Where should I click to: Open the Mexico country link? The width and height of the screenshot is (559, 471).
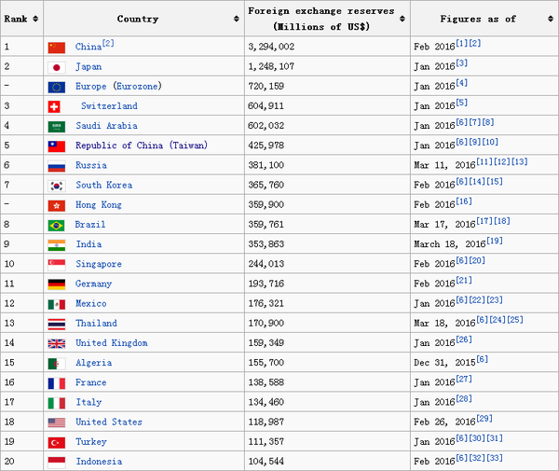[91, 303]
